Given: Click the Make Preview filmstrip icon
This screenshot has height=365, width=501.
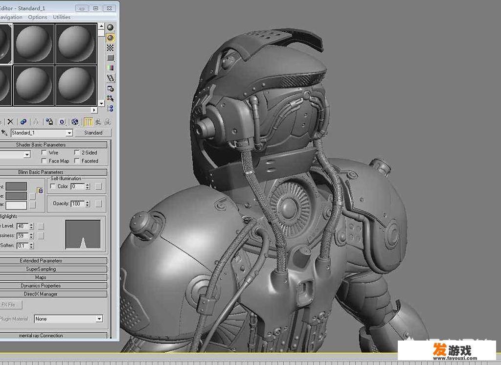Looking at the screenshot, I should pyautogui.click(x=111, y=78).
